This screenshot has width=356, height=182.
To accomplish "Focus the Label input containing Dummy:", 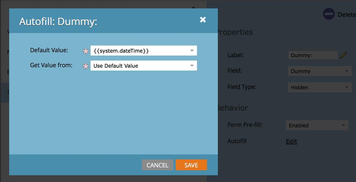I will [x=312, y=55].
